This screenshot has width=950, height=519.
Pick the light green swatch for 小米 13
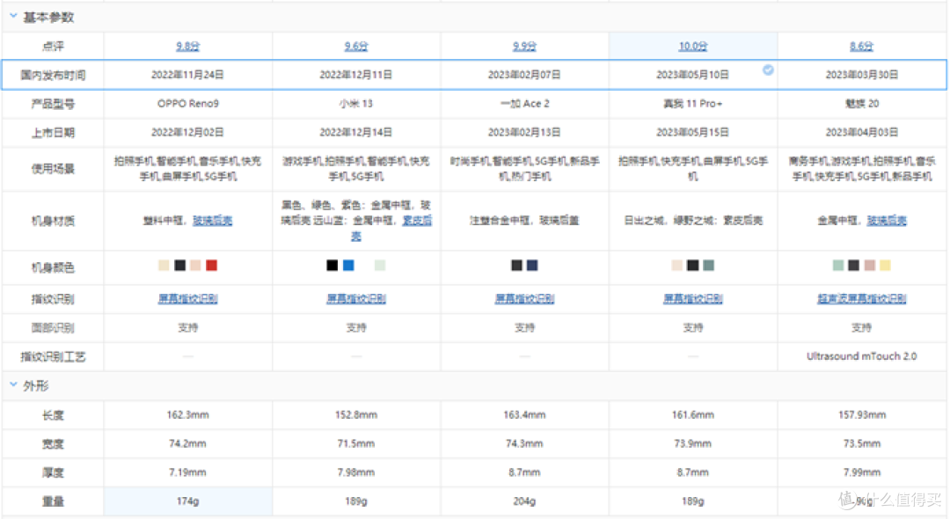[x=380, y=266]
